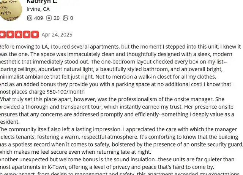Click the second rating star
The width and height of the screenshot is (243, 175).
10,35
